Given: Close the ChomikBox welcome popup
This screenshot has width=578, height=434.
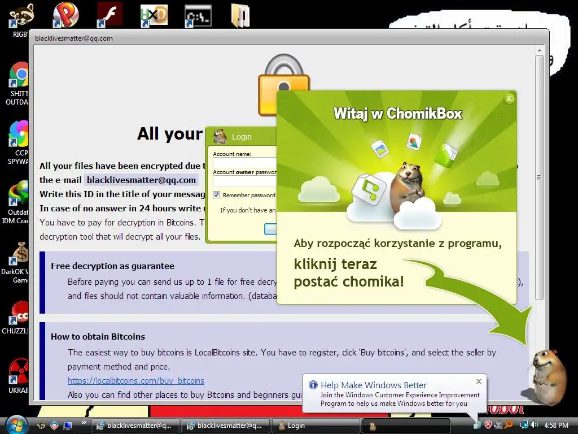Looking at the screenshot, I should 509,98.
